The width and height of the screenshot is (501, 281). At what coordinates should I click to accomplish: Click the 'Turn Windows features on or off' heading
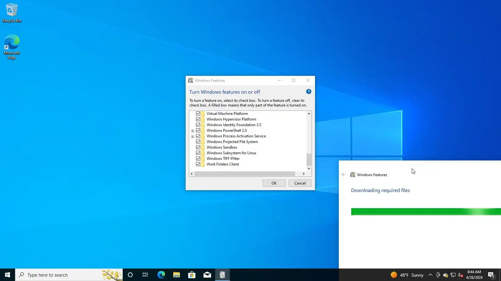[225, 92]
